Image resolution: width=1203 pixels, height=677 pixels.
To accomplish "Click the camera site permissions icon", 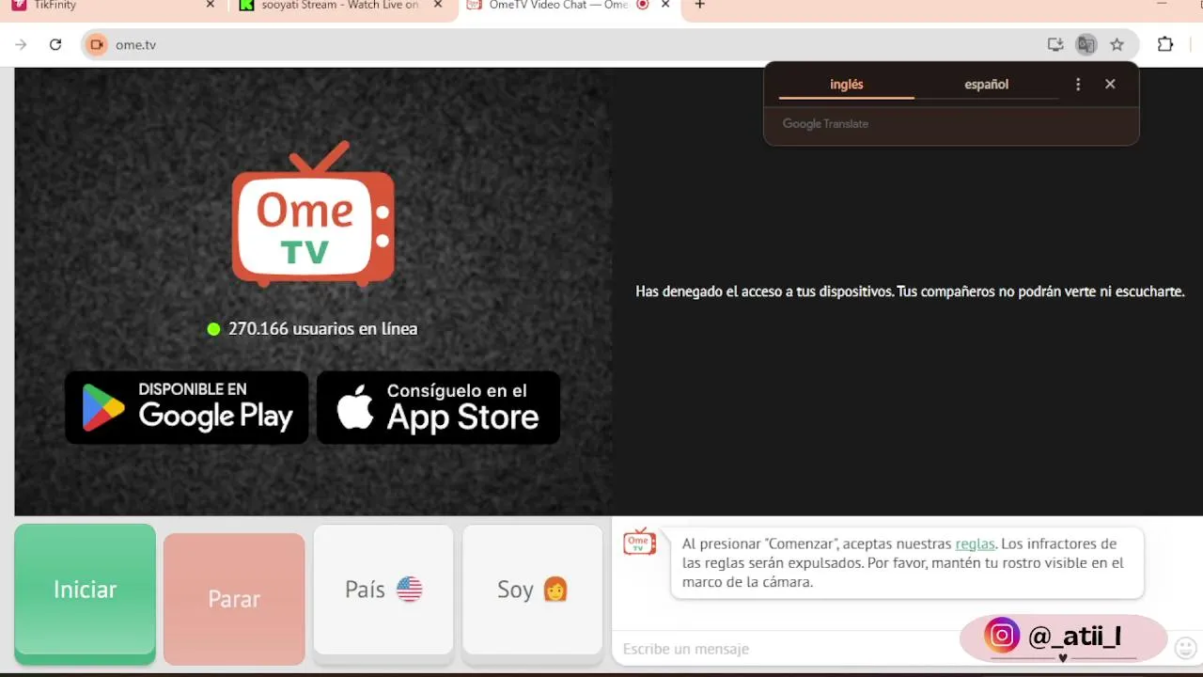I will (x=96, y=44).
